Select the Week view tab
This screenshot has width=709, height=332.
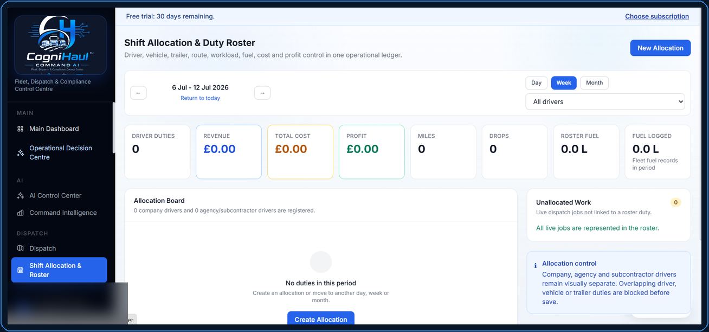click(564, 83)
